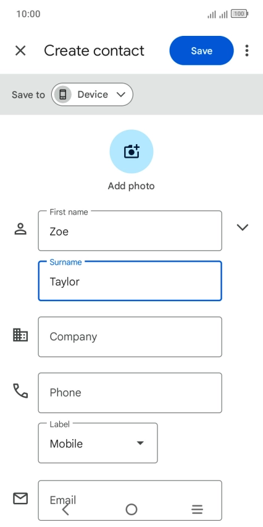The width and height of the screenshot is (263, 527).
Task: Focus the First name field with Zoe
Action: (x=130, y=231)
